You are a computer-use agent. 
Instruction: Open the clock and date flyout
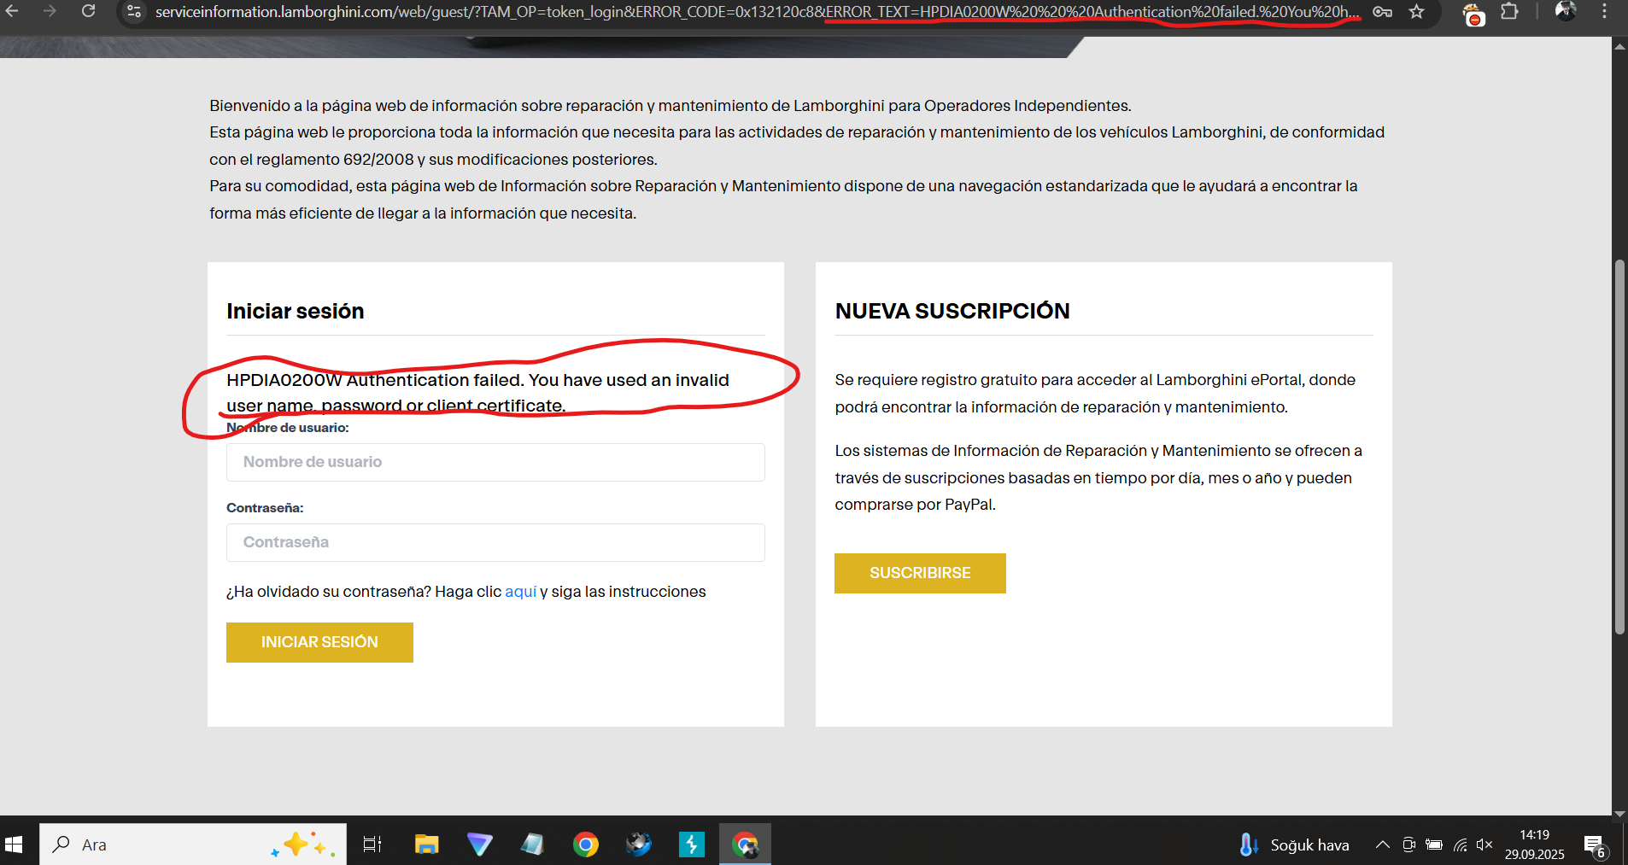(x=1534, y=845)
